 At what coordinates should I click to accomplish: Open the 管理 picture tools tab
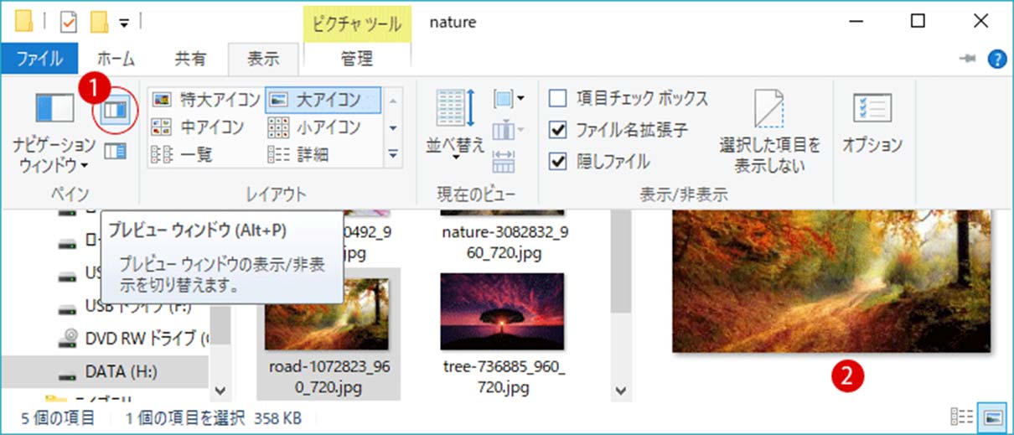click(x=357, y=59)
